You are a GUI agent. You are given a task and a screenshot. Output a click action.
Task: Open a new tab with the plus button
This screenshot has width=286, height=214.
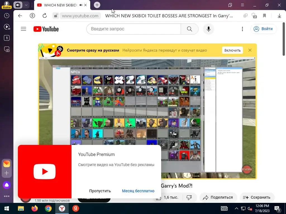point(97,5)
